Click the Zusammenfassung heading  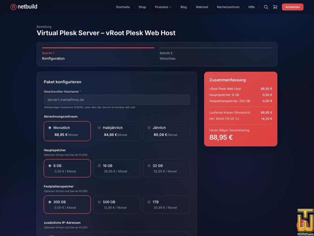coord(227,80)
